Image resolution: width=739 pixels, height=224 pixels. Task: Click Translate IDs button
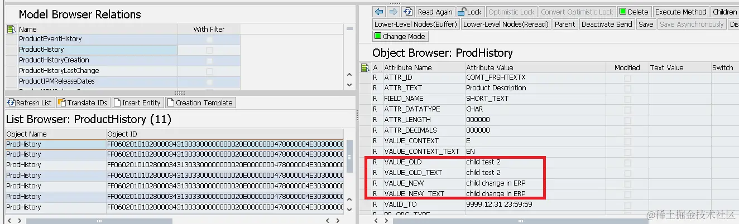83,103
